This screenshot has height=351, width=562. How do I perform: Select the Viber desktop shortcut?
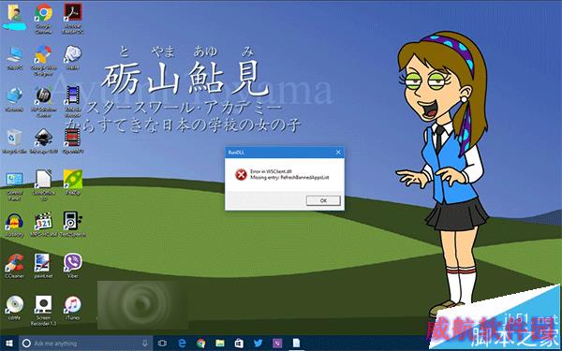[73, 266]
